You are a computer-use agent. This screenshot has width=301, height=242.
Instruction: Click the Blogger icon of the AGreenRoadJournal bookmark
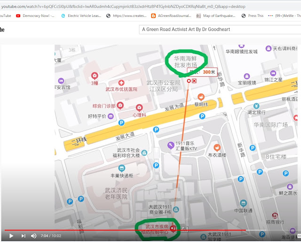click(153, 16)
